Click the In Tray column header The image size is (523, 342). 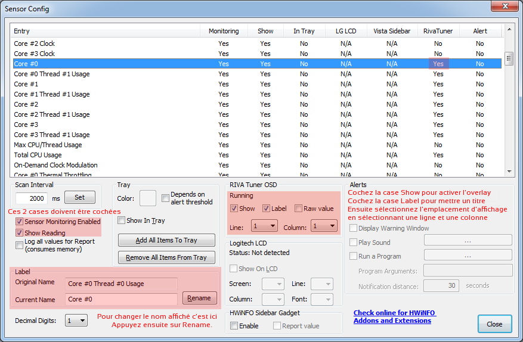click(304, 31)
